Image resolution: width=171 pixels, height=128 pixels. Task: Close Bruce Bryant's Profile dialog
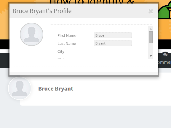[x=151, y=11]
